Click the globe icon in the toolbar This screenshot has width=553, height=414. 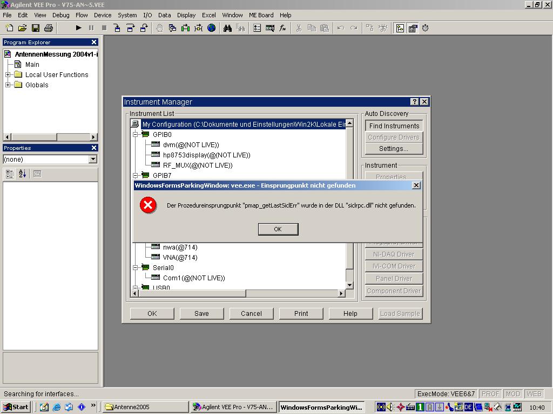point(211,28)
